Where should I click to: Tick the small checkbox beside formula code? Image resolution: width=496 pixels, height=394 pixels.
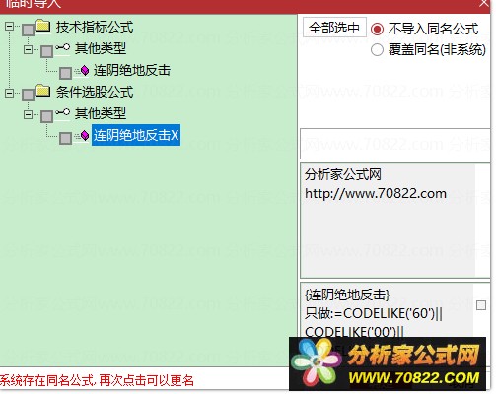(481, 305)
